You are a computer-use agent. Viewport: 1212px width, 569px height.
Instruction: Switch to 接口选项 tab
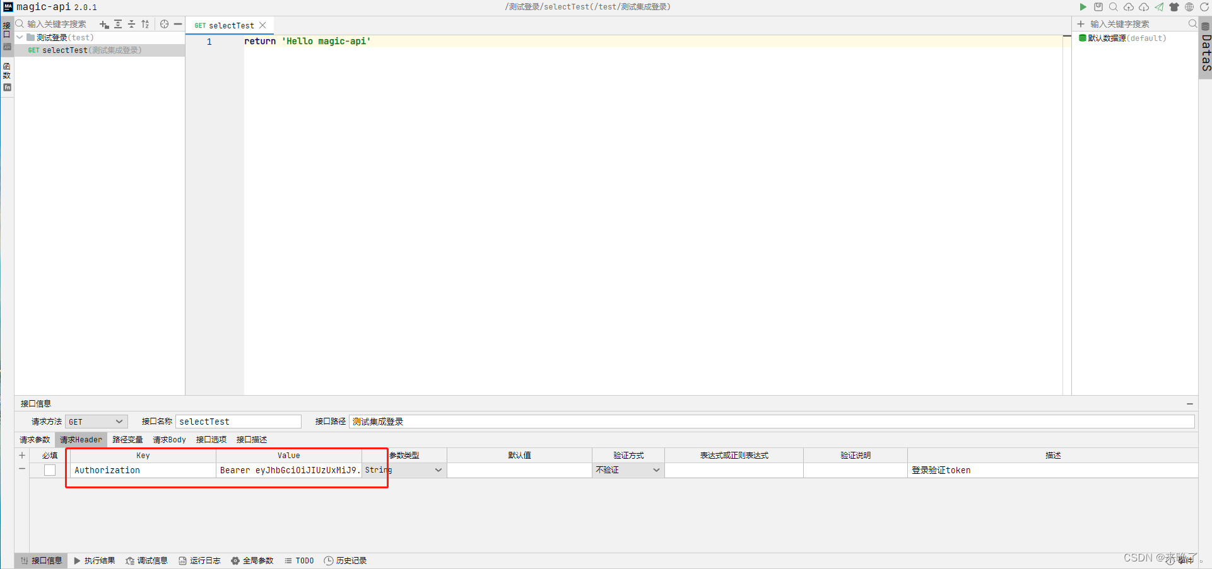[x=211, y=440]
